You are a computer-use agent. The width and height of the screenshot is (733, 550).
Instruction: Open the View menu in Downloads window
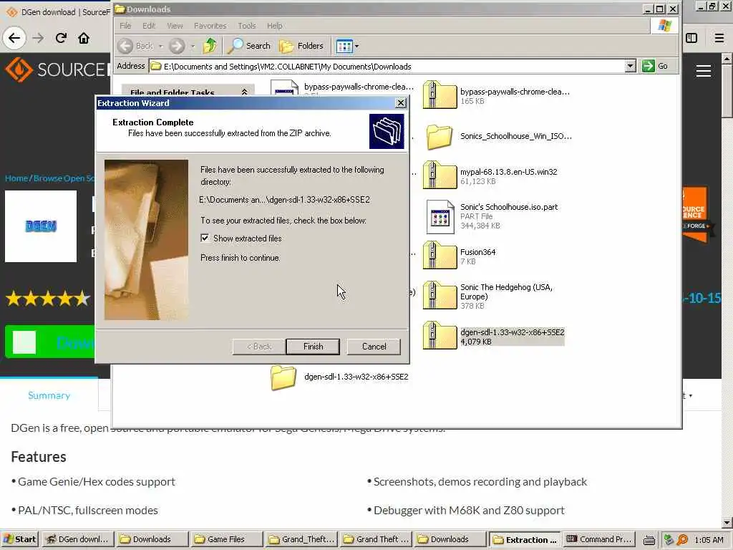[x=175, y=26]
